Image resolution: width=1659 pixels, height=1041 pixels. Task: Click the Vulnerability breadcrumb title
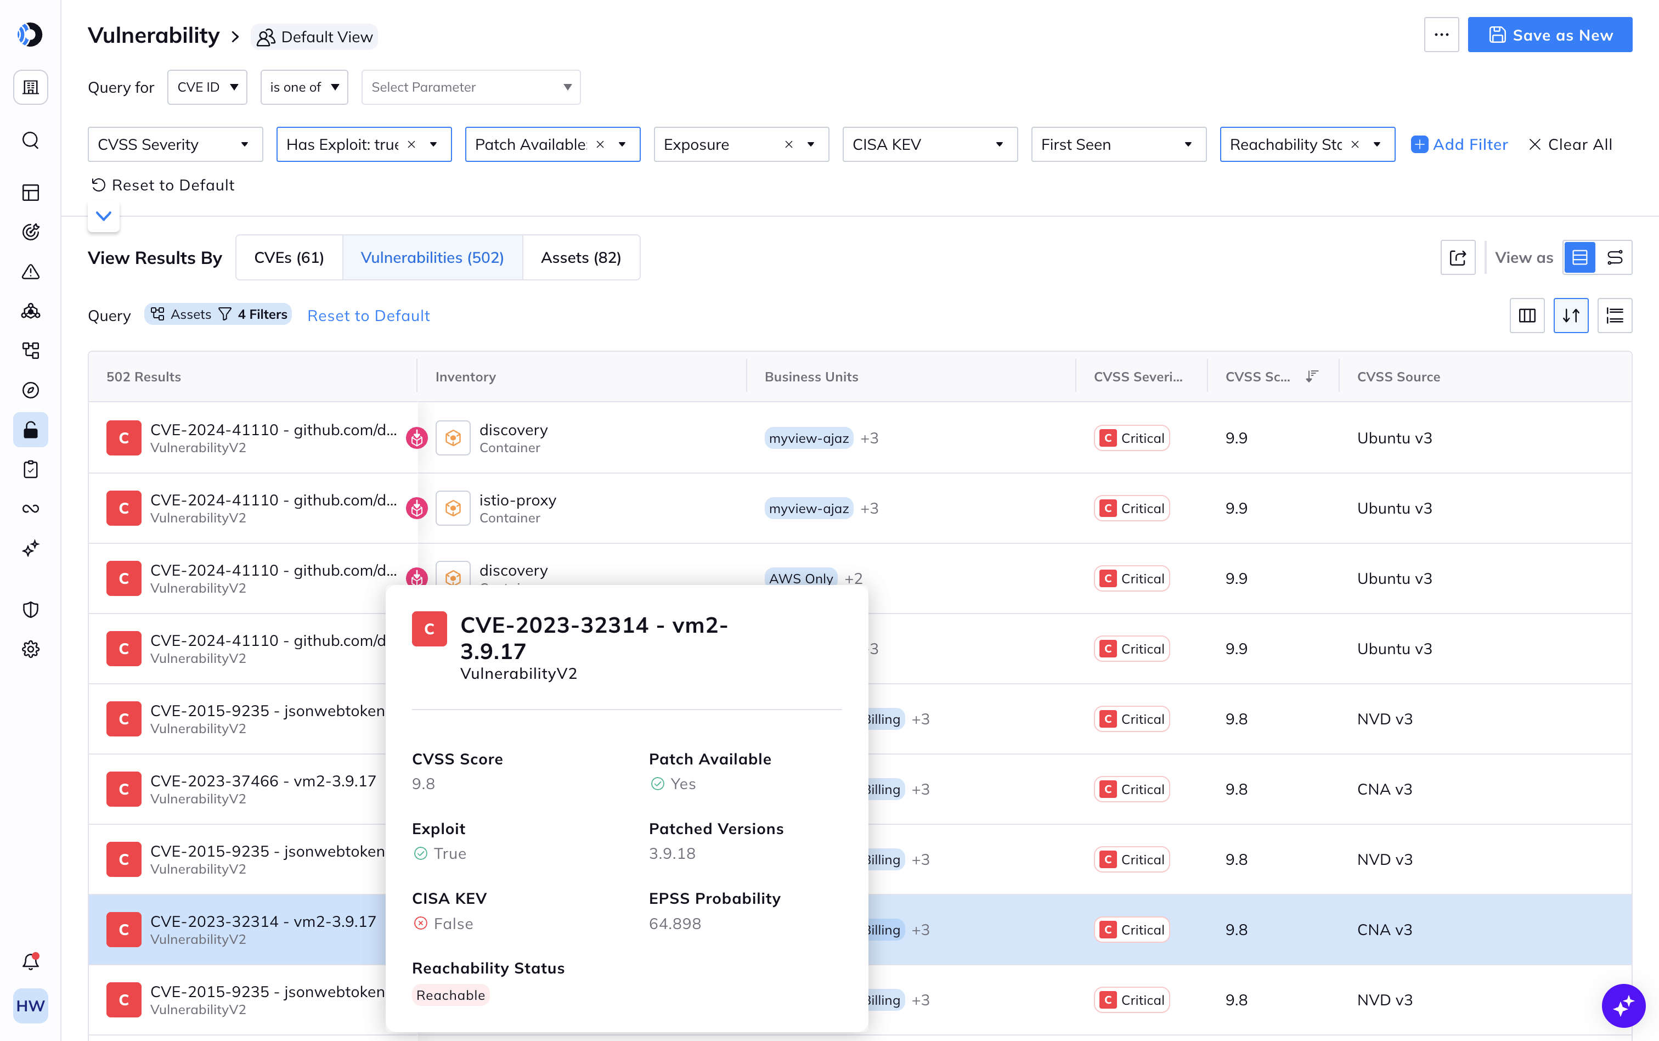point(154,35)
